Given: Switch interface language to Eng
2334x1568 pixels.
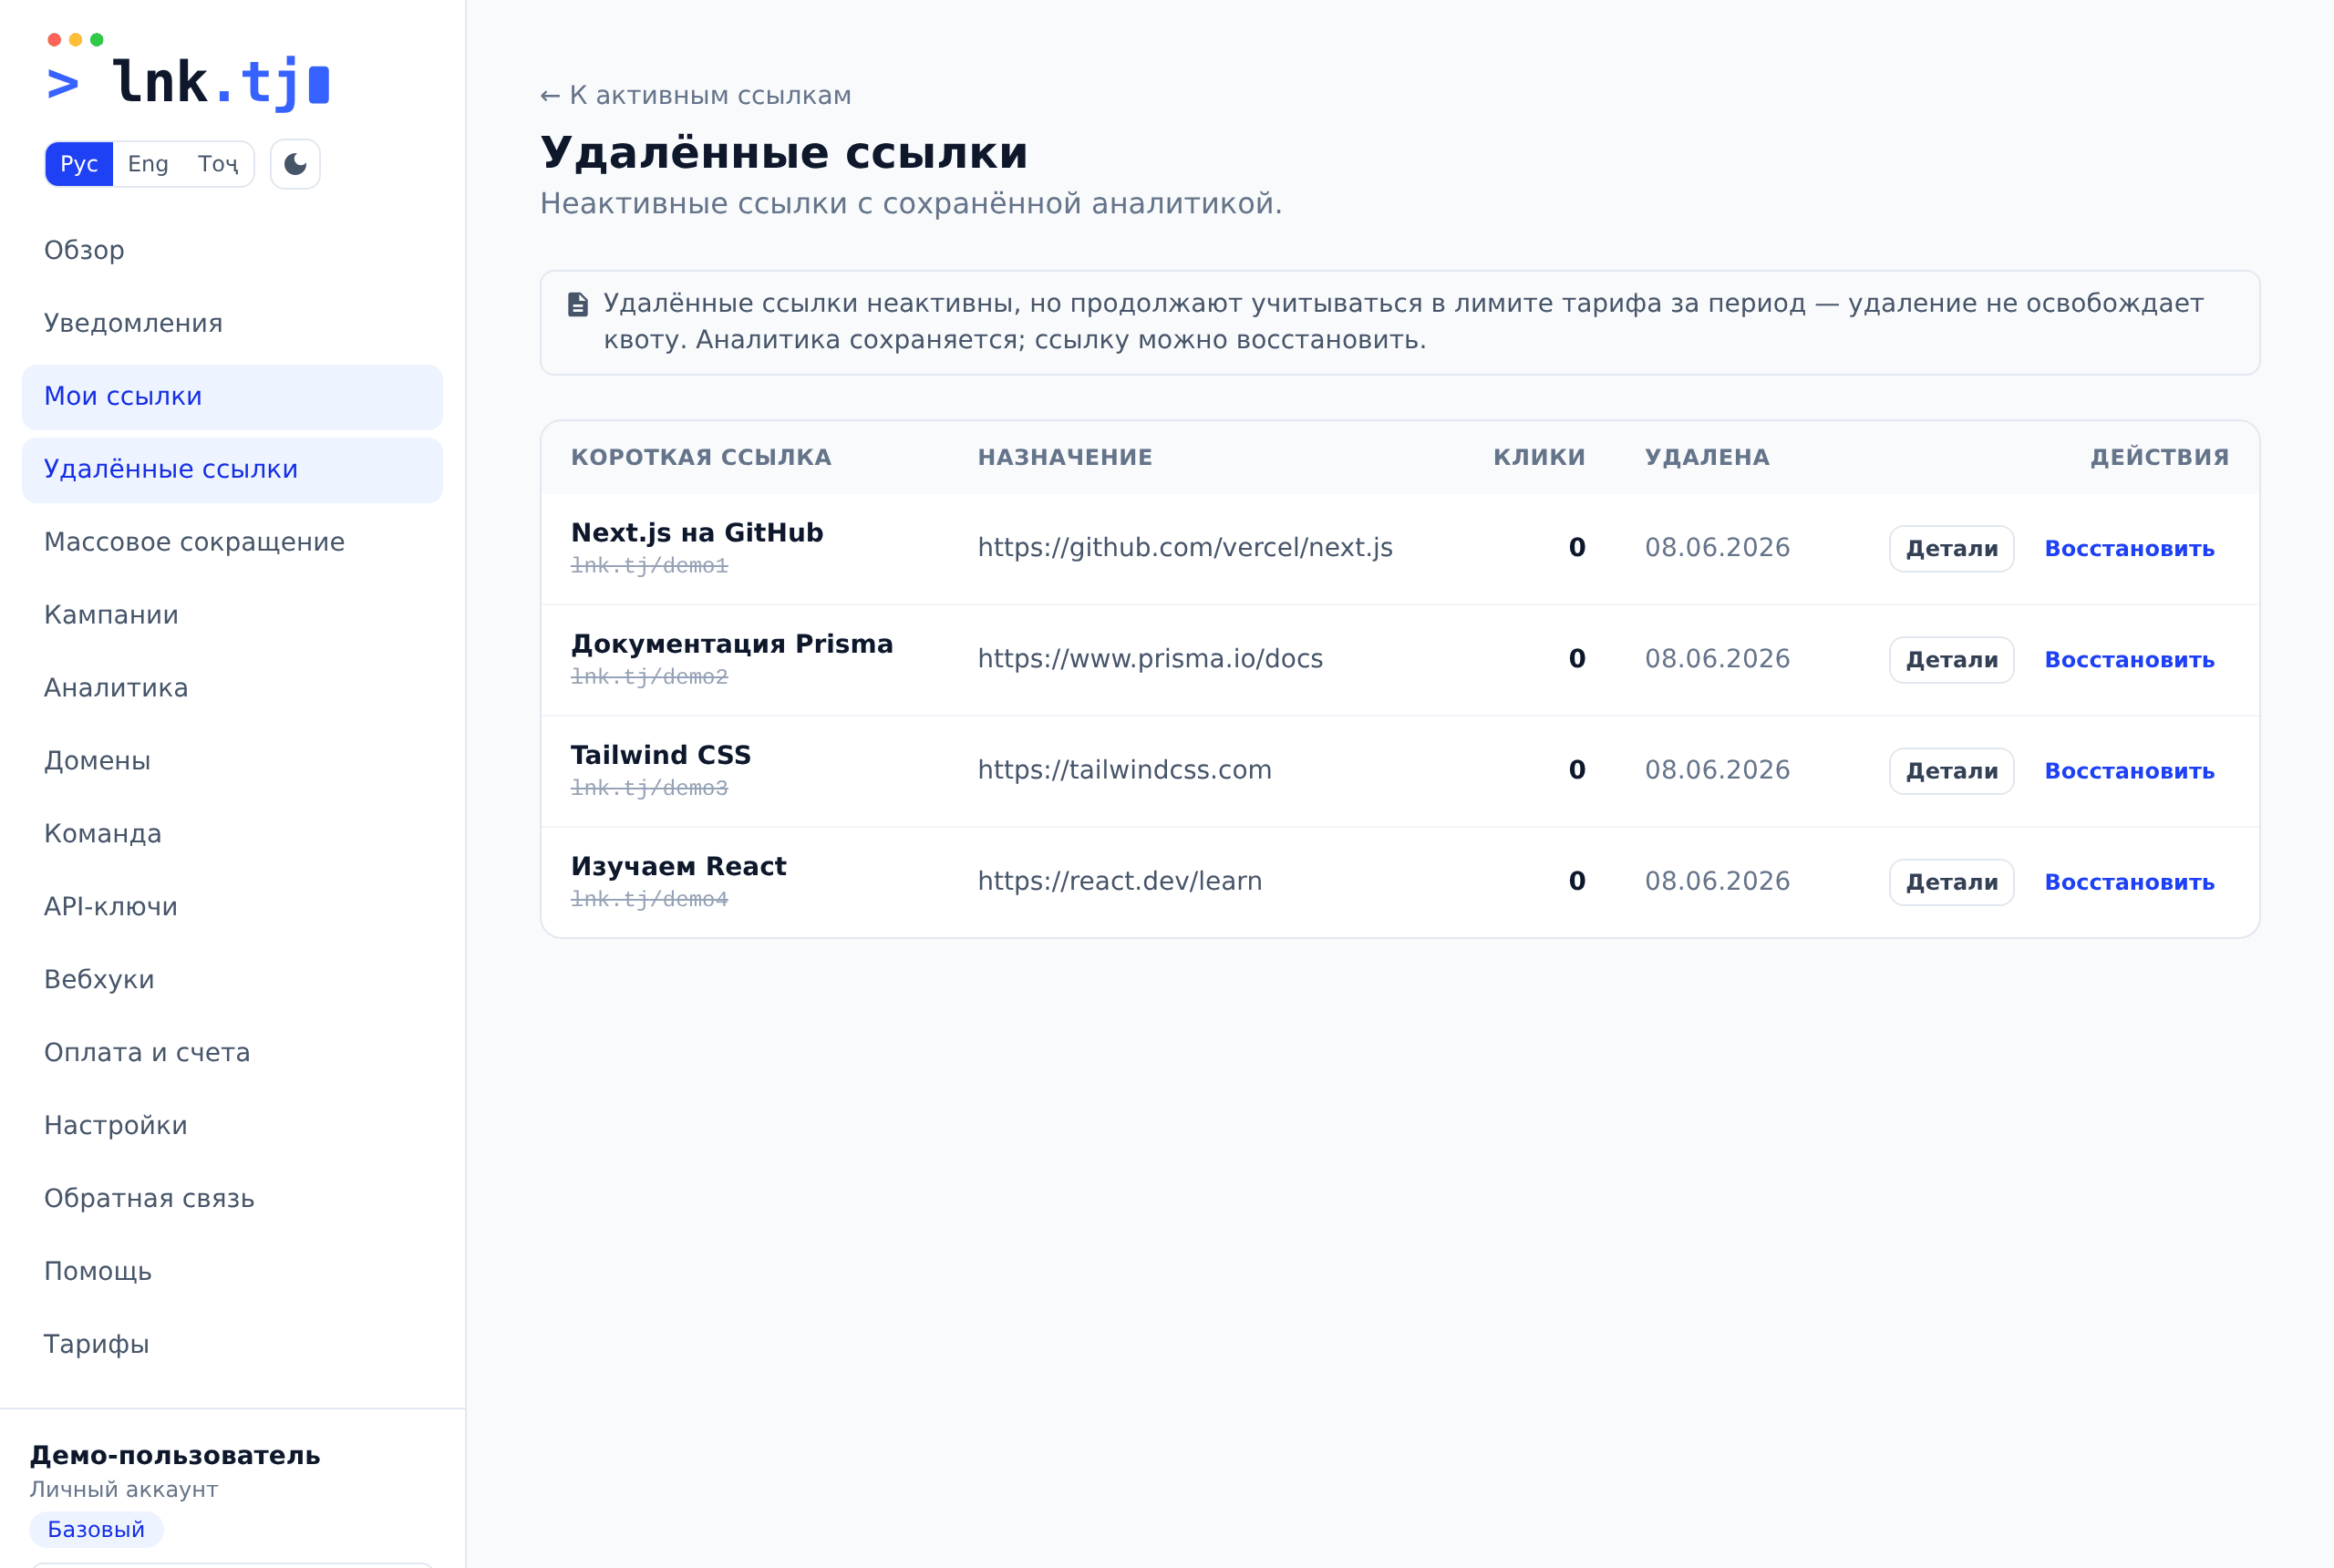Looking at the screenshot, I should [x=148, y=164].
